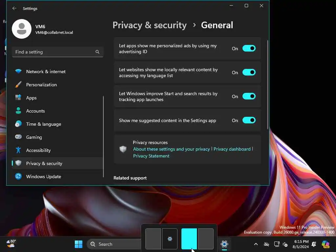
Task: Click the General page title
Action: click(x=217, y=25)
